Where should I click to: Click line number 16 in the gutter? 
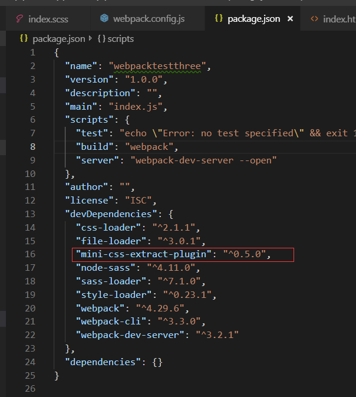(x=30, y=254)
